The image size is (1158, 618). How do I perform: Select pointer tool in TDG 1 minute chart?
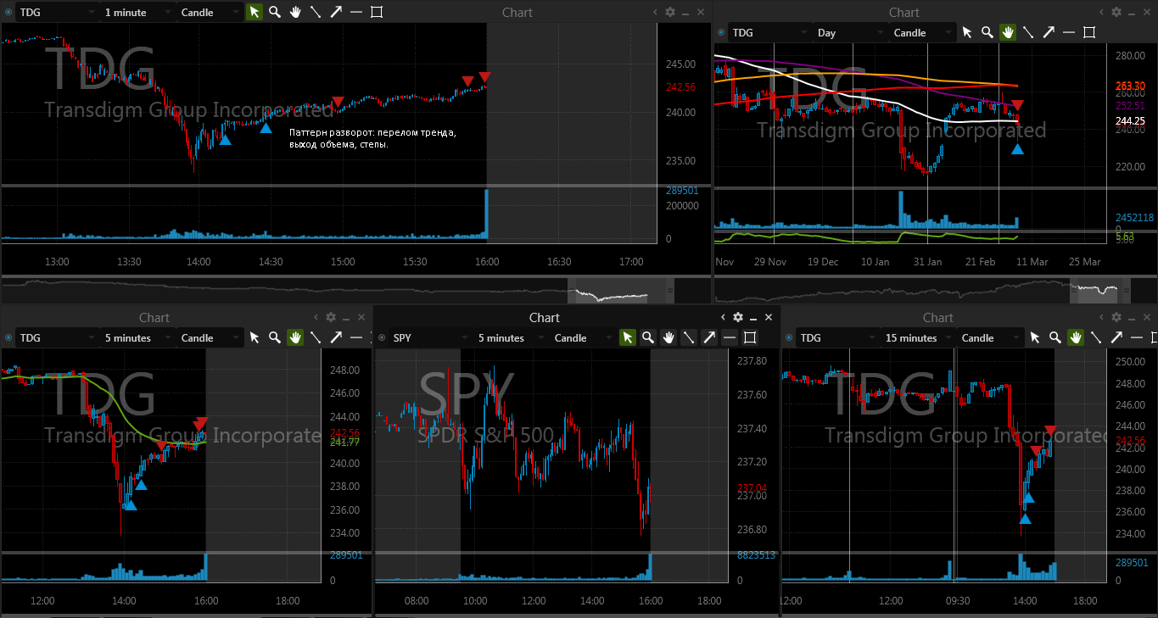coord(255,12)
